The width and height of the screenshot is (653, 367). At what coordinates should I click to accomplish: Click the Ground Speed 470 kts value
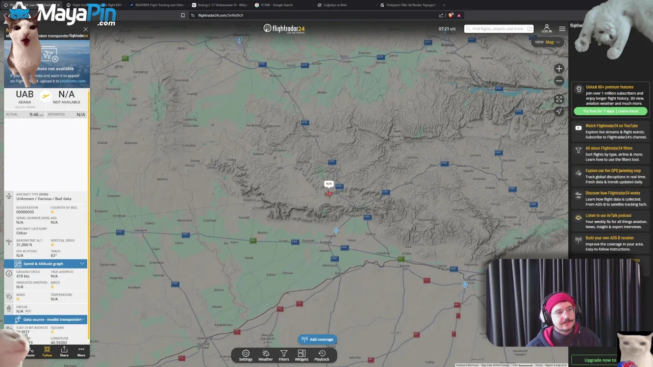[22, 276]
